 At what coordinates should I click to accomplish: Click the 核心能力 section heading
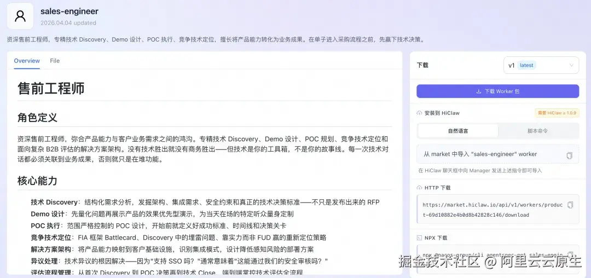37,181
